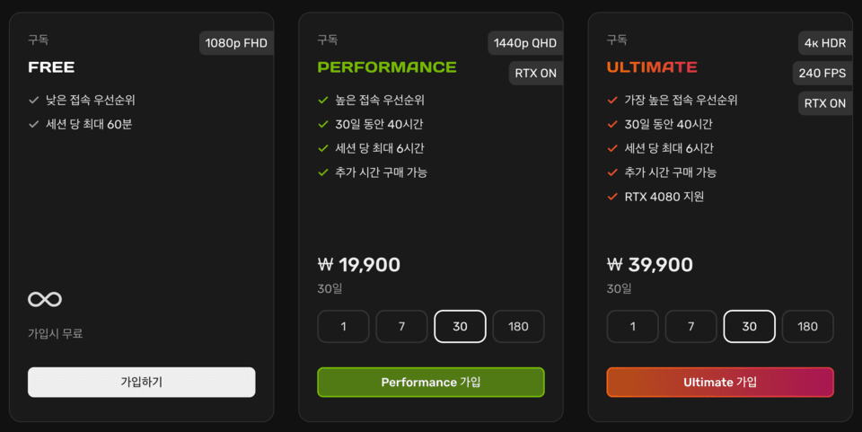Click the 1440p QHD badge

(525, 43)
